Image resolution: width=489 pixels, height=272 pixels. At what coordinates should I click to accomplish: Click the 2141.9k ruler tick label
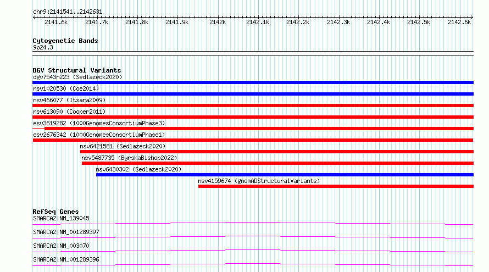tap(177, 22)
